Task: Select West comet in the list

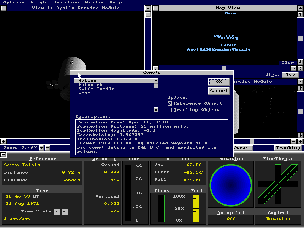Action: (x=114, y=93)
